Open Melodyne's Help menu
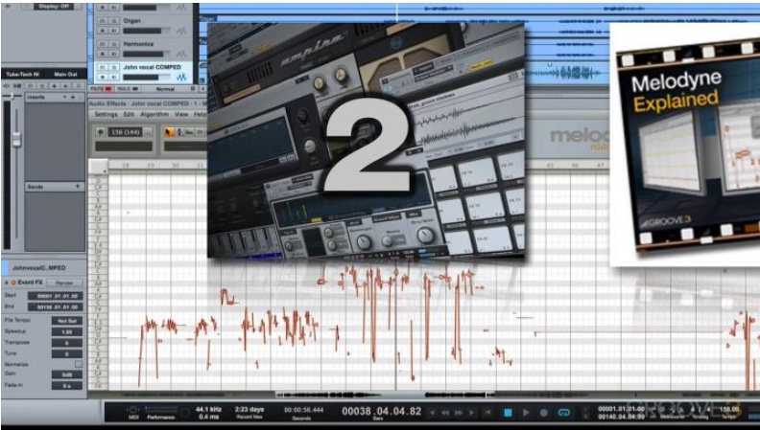760x430 pixels. click(200, 115)
